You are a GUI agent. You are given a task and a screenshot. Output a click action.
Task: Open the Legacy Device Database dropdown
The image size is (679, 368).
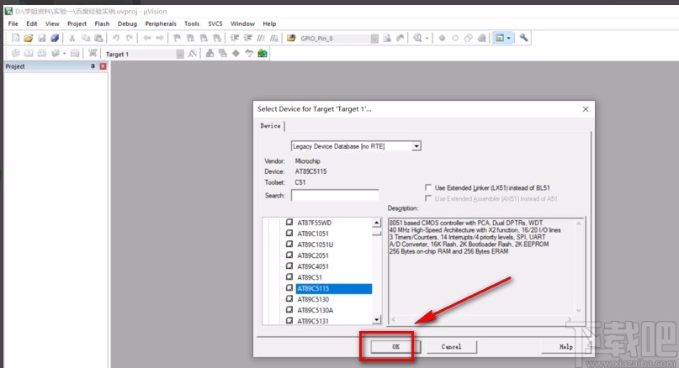pyautogui.click(x=416, y=146)
